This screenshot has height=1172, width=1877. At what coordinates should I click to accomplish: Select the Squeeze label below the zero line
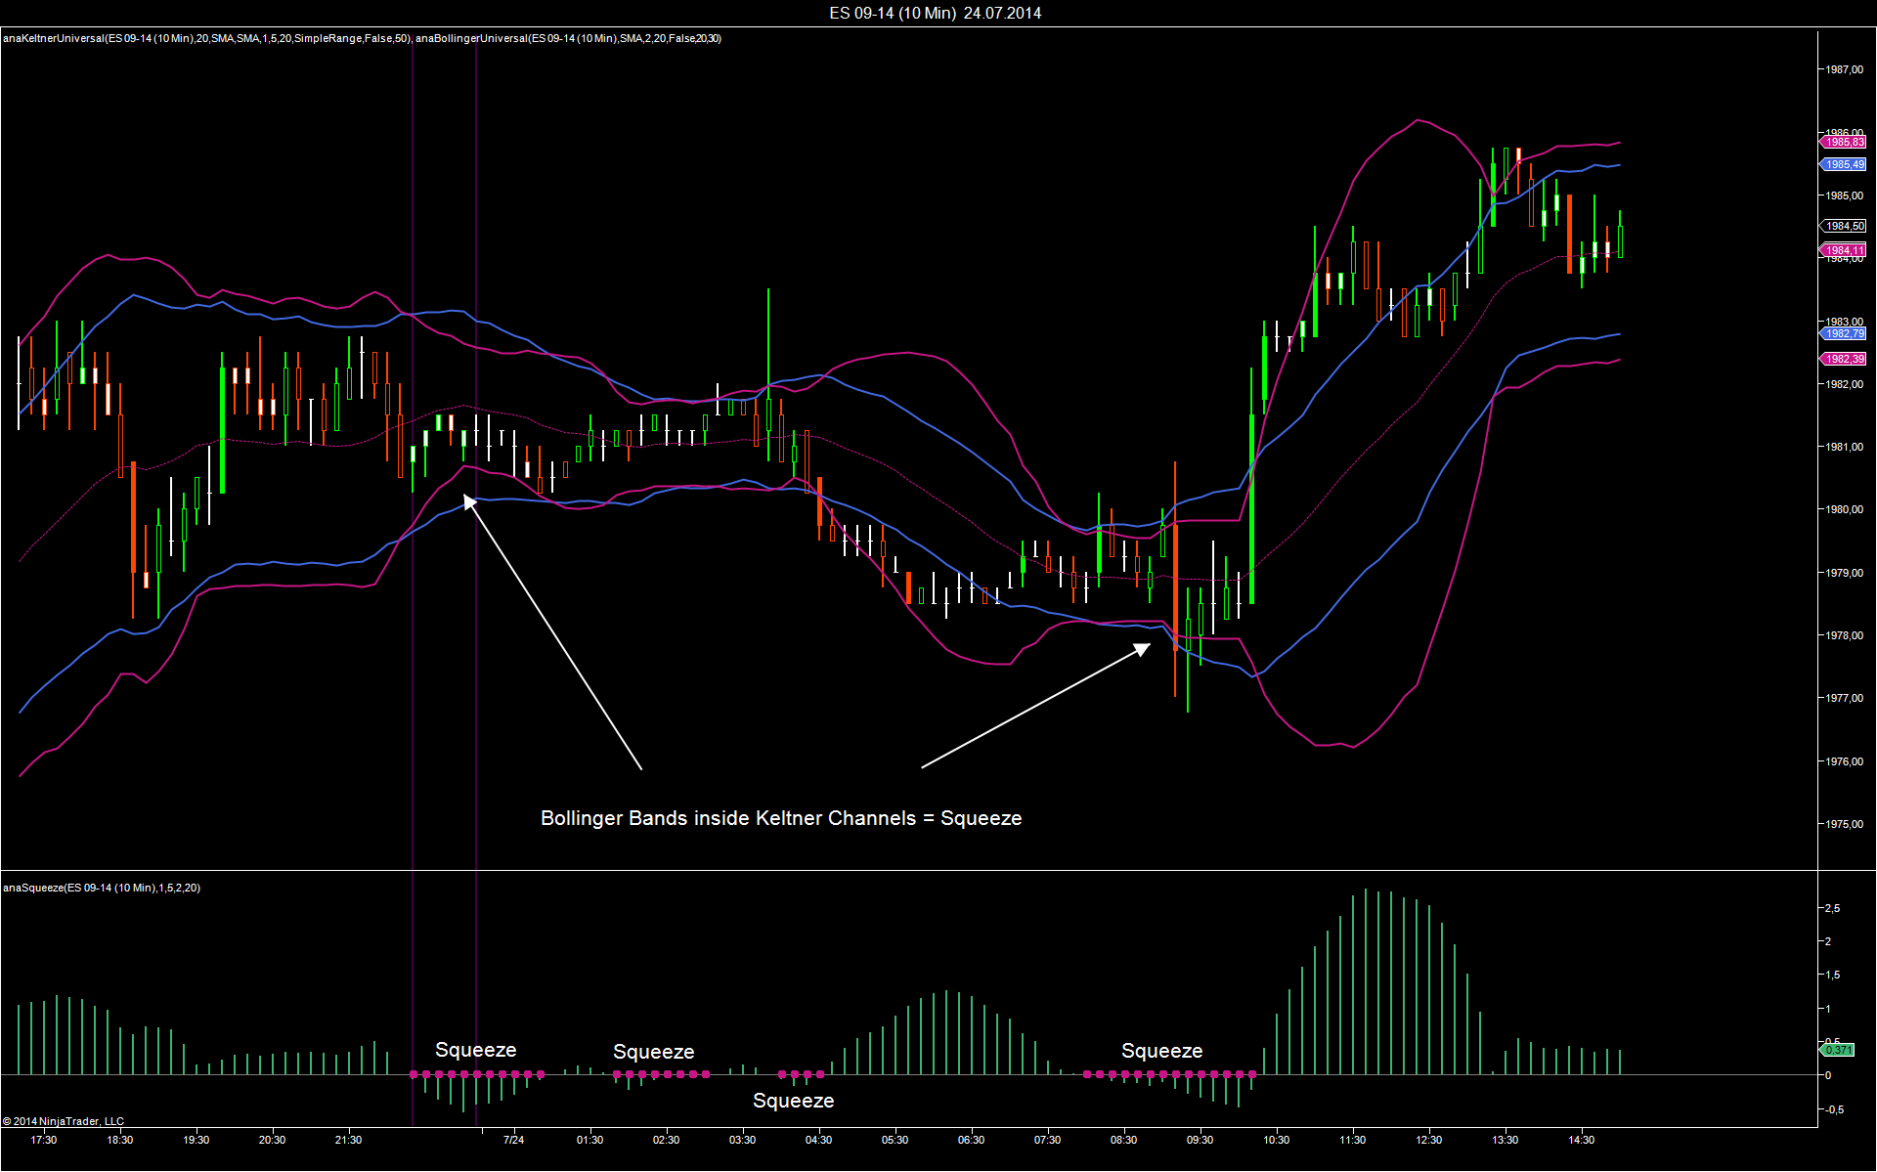tap(794, 1101)
